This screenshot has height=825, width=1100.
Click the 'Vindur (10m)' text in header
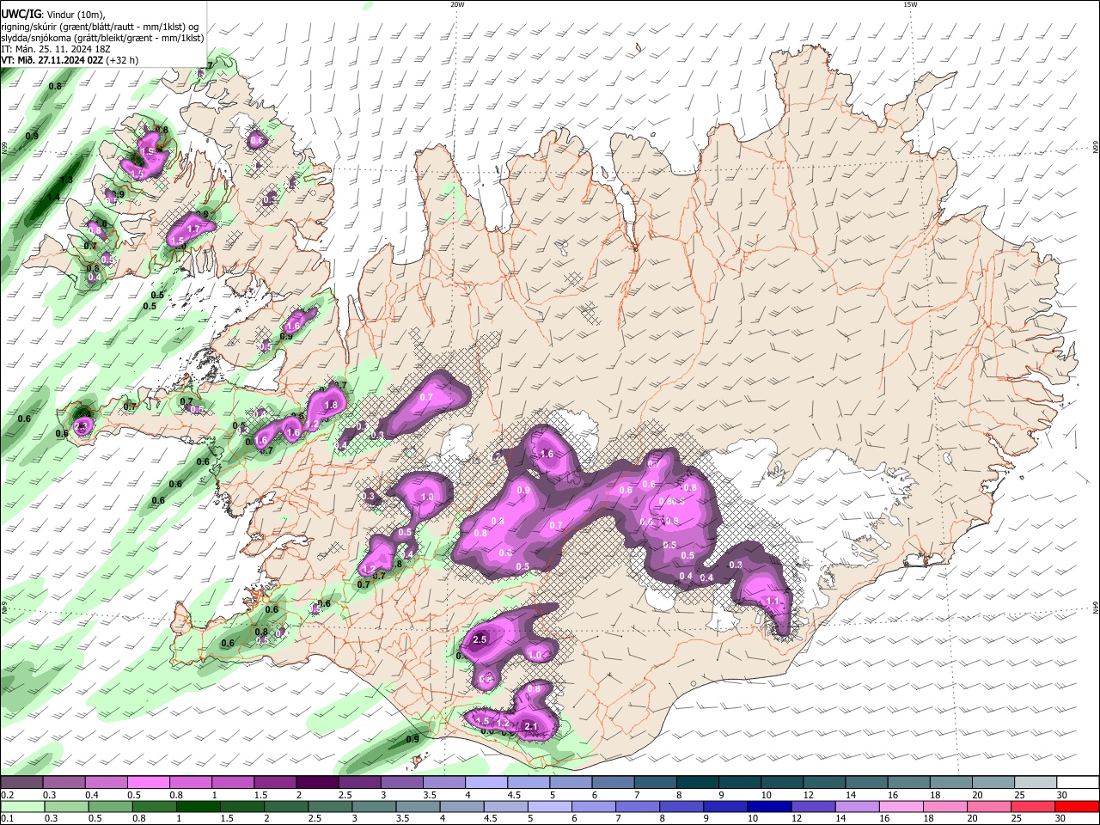pos(75,15)
